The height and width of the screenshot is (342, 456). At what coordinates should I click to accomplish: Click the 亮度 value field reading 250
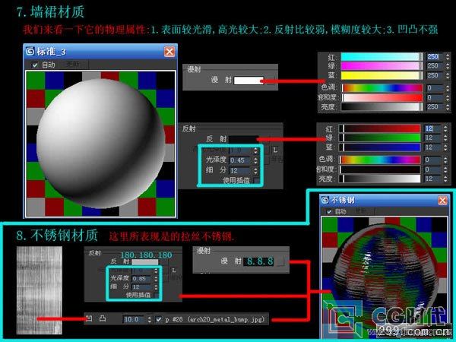pyautogui.click(x=435, y=107)
